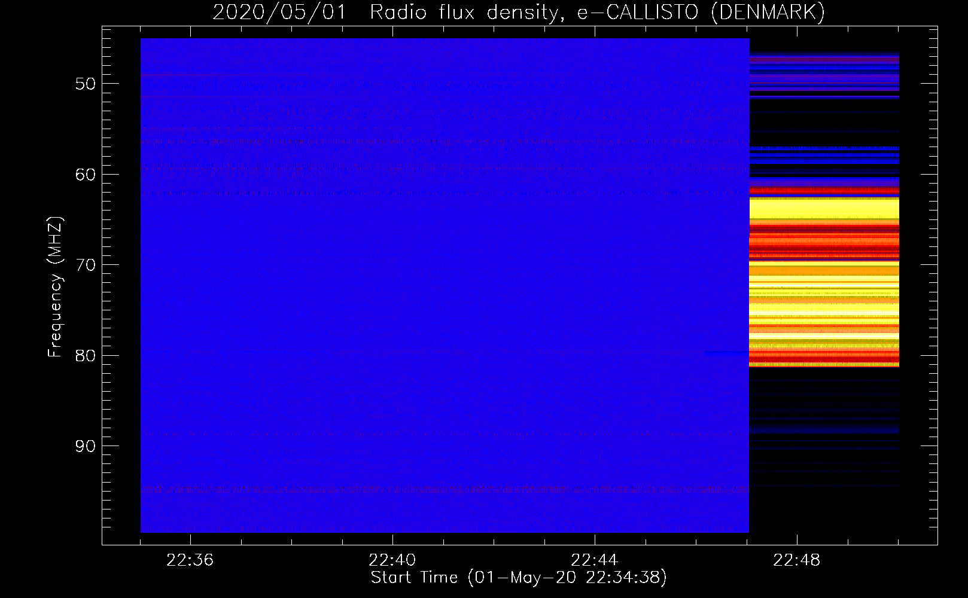Click the "Start Time (01-May-20 22:34:38)" label

[519, 578]
